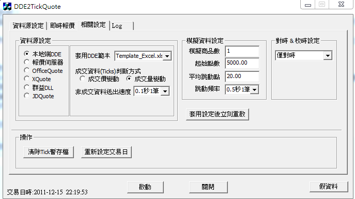
Task: Open the 僅對時 time sync dropdown
Action: click(x=328, y=55)
